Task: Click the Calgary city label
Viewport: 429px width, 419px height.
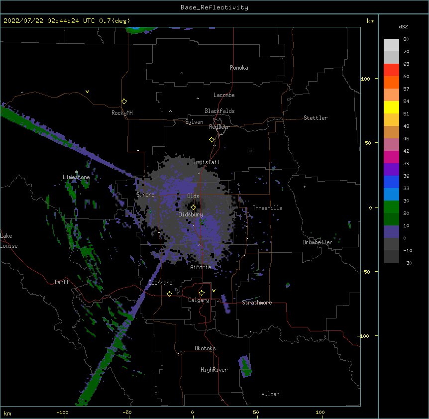Action: (x=199, y=300)
